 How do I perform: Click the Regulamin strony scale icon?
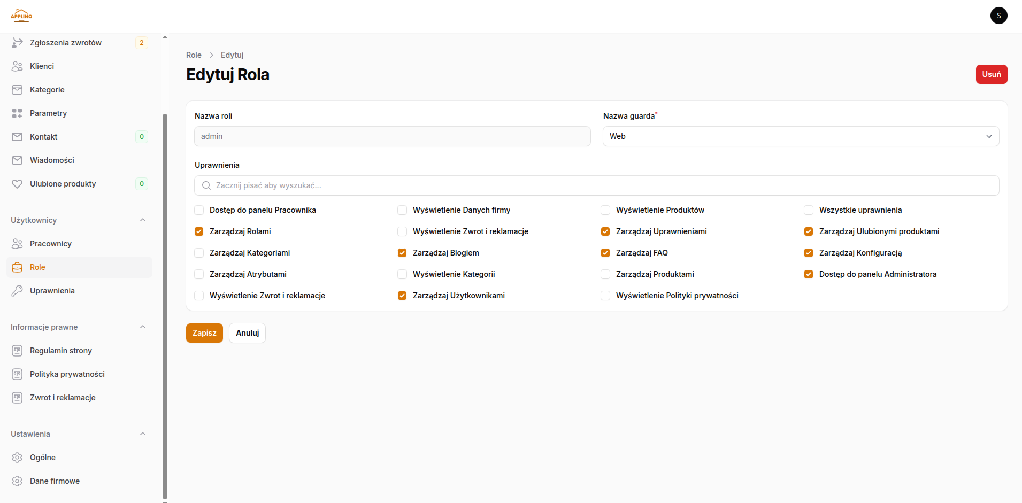coord(17,351)
